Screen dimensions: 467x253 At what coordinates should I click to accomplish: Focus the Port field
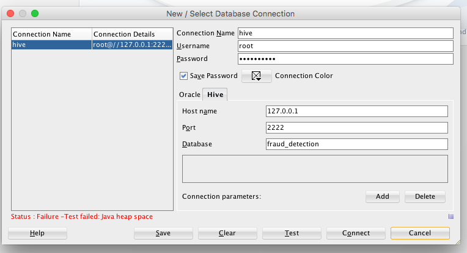(x=356, y=128)
